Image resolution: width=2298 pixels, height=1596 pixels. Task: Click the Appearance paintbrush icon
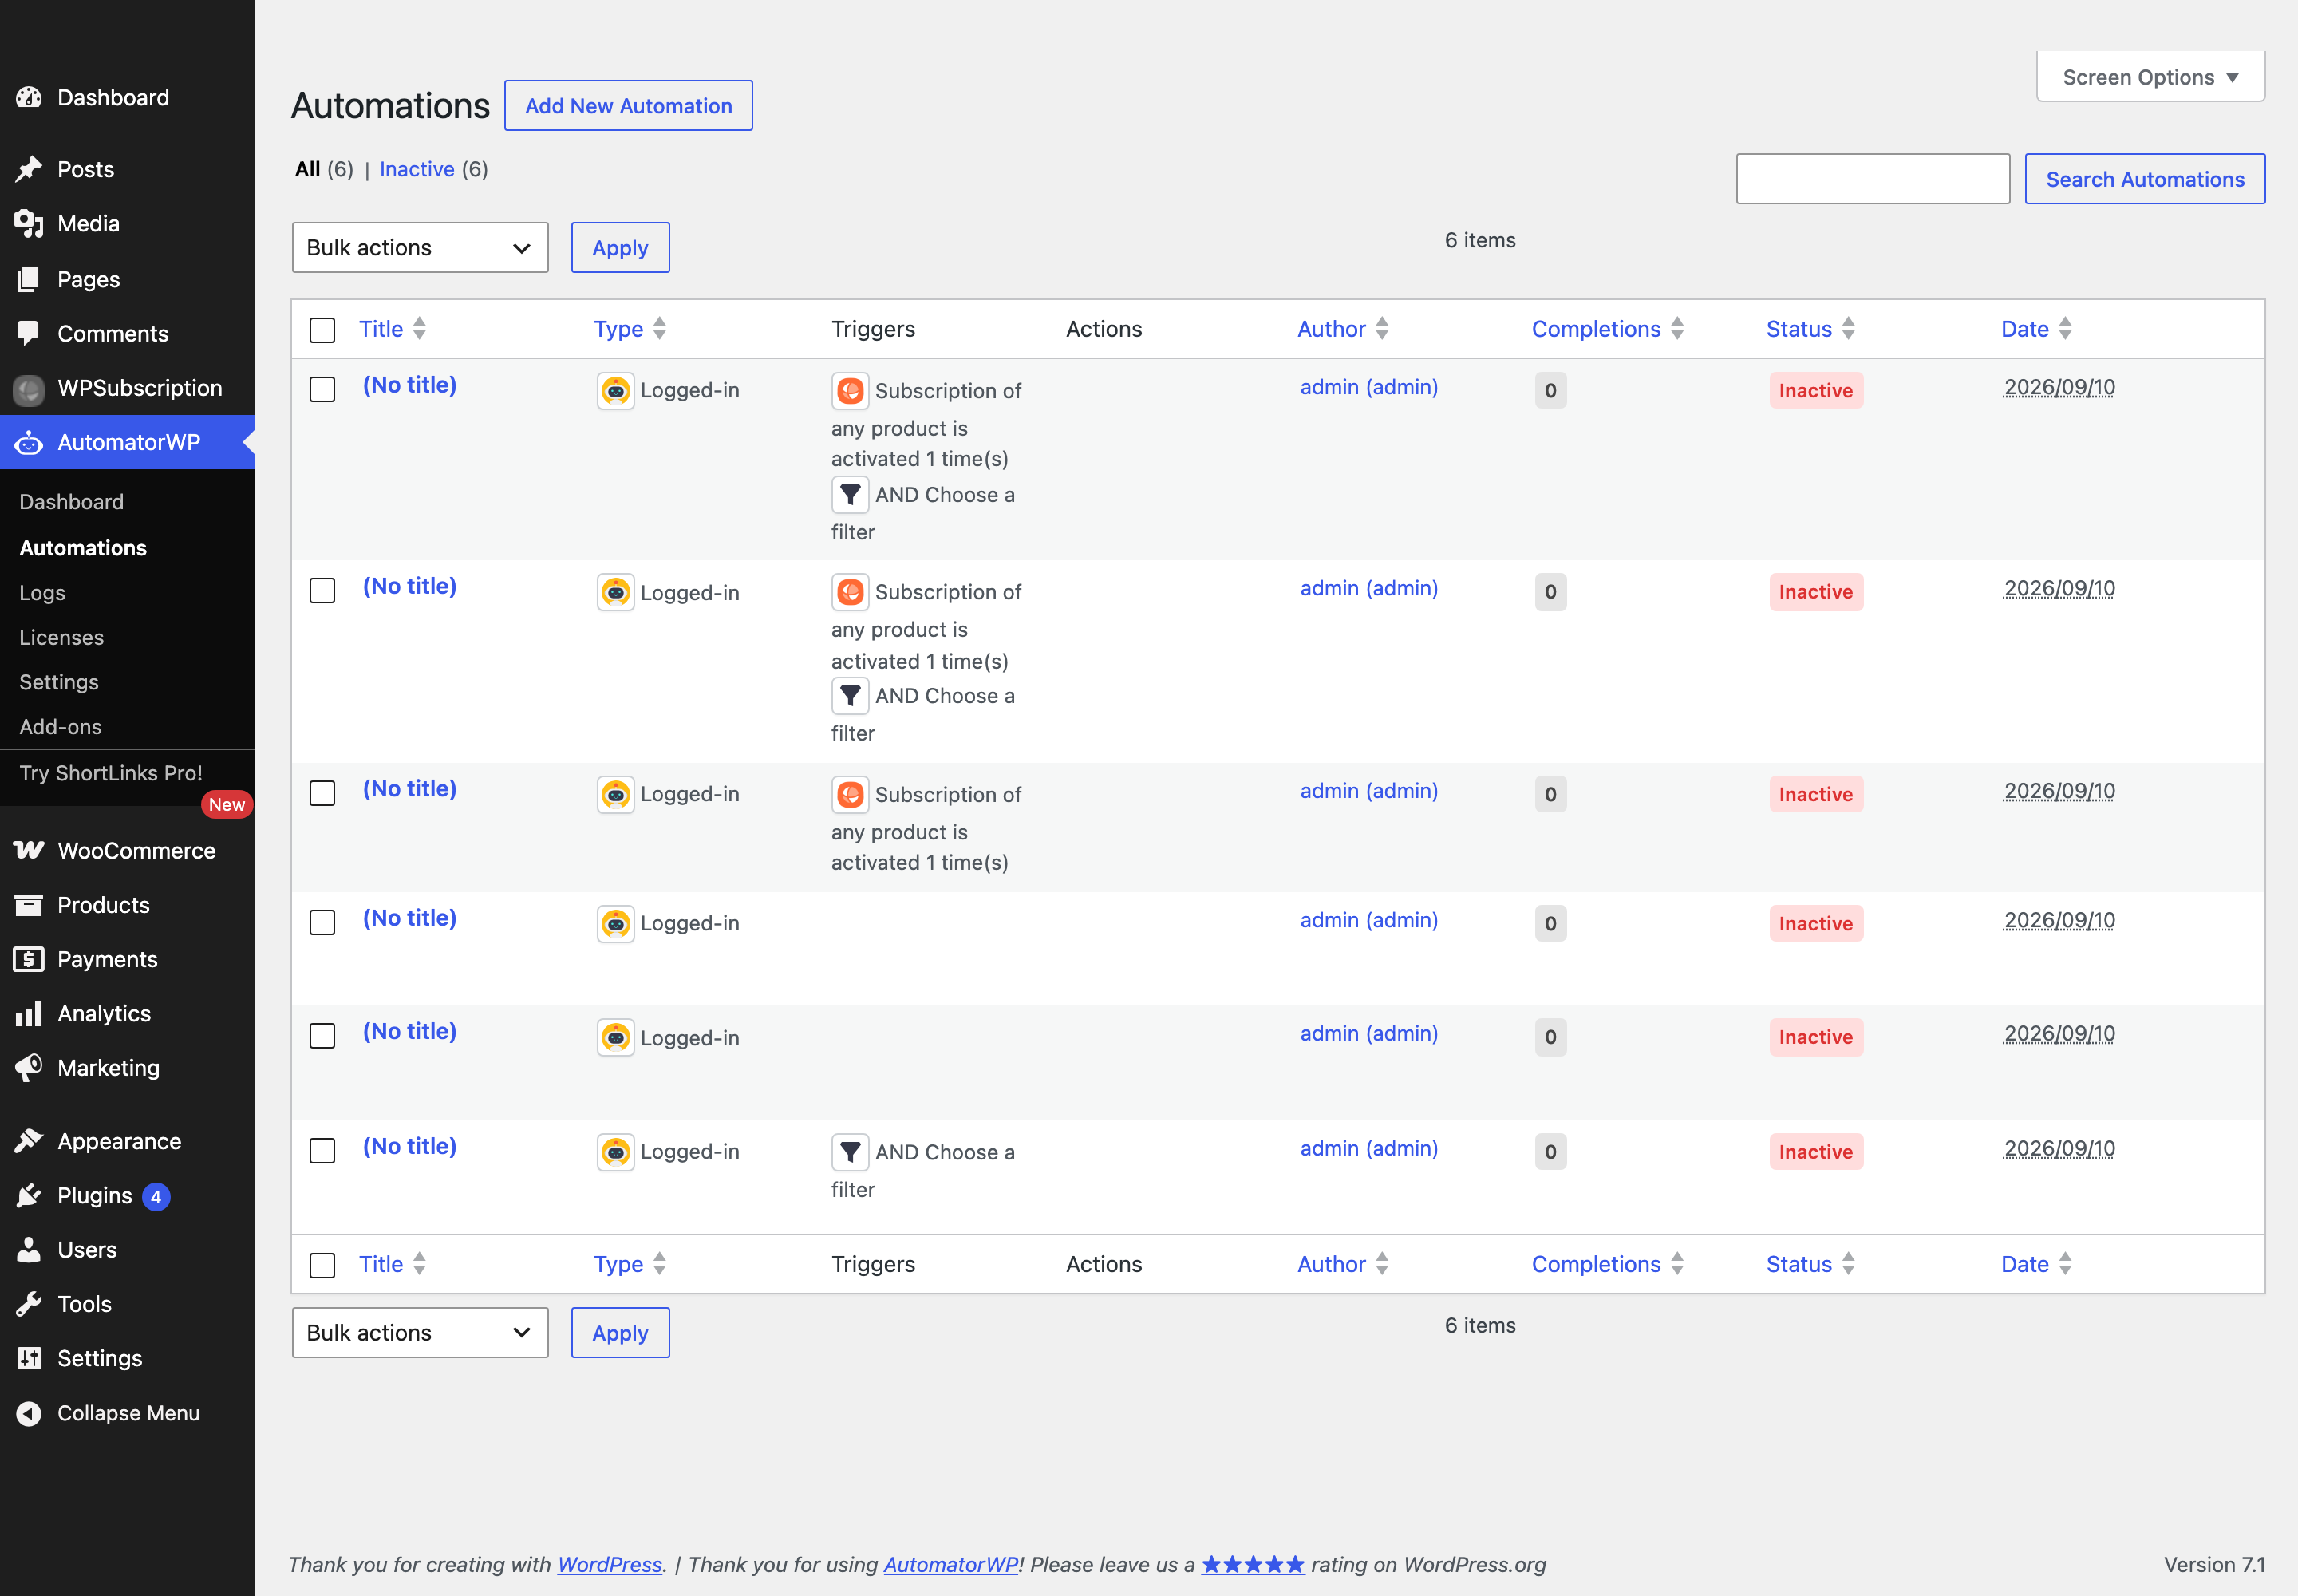[x=29, y=1141]
